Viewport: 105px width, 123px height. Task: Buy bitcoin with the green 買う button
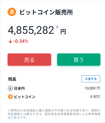point(79,59)
